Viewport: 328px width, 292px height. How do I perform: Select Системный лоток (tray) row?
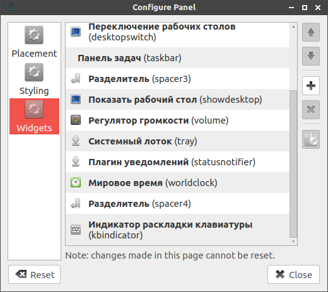point(178,141)
